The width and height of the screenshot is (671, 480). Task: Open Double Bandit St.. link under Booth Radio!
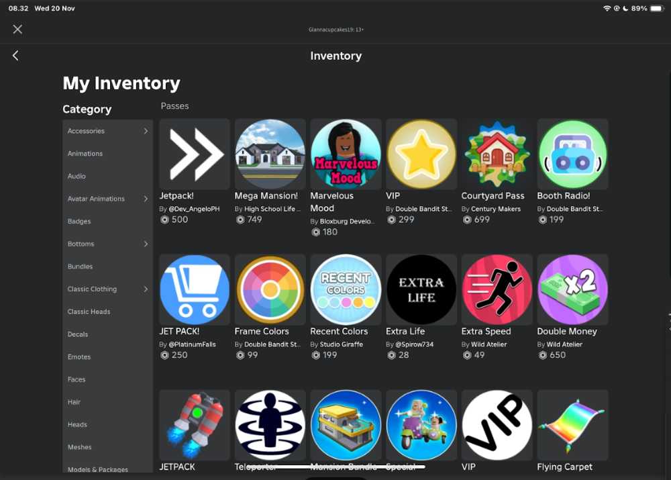coord(575,209)
